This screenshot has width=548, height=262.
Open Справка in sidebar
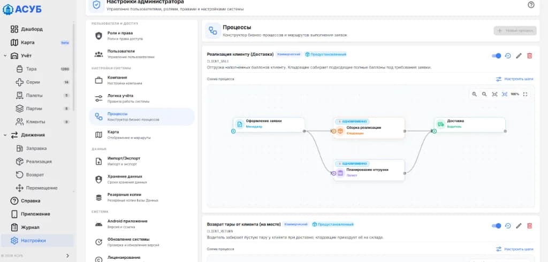pyautogui.click(x=37, y=201)
